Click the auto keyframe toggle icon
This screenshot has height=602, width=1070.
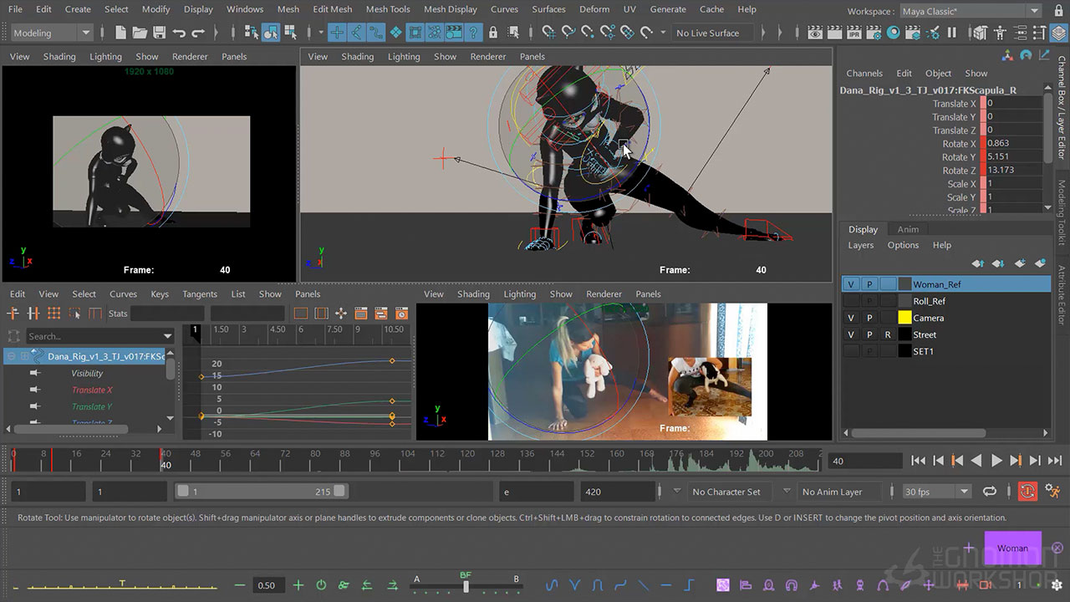1027,492
